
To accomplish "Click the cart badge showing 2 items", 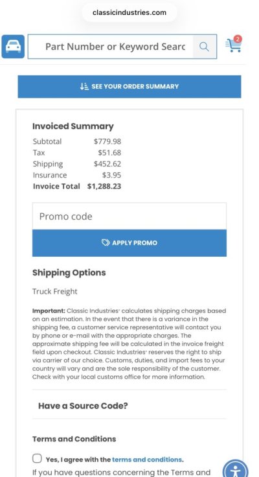I will pos(238,39).
